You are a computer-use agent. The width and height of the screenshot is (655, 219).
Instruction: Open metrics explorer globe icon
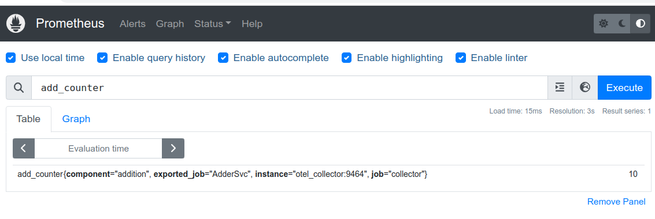click(585, 88)
